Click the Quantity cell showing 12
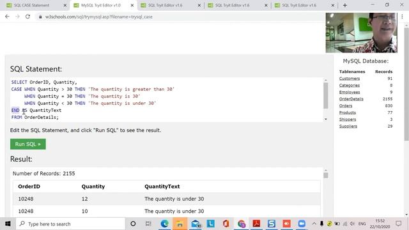The height and width of the screenshot is (230, 409). click(x=84, y=199)
